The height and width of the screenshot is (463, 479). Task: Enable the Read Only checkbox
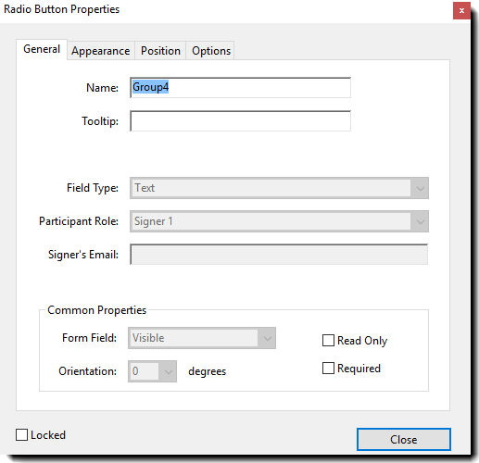328,341
